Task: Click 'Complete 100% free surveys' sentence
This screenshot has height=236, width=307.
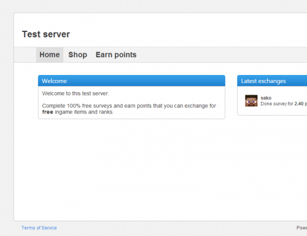Action: tap(129, 109)
